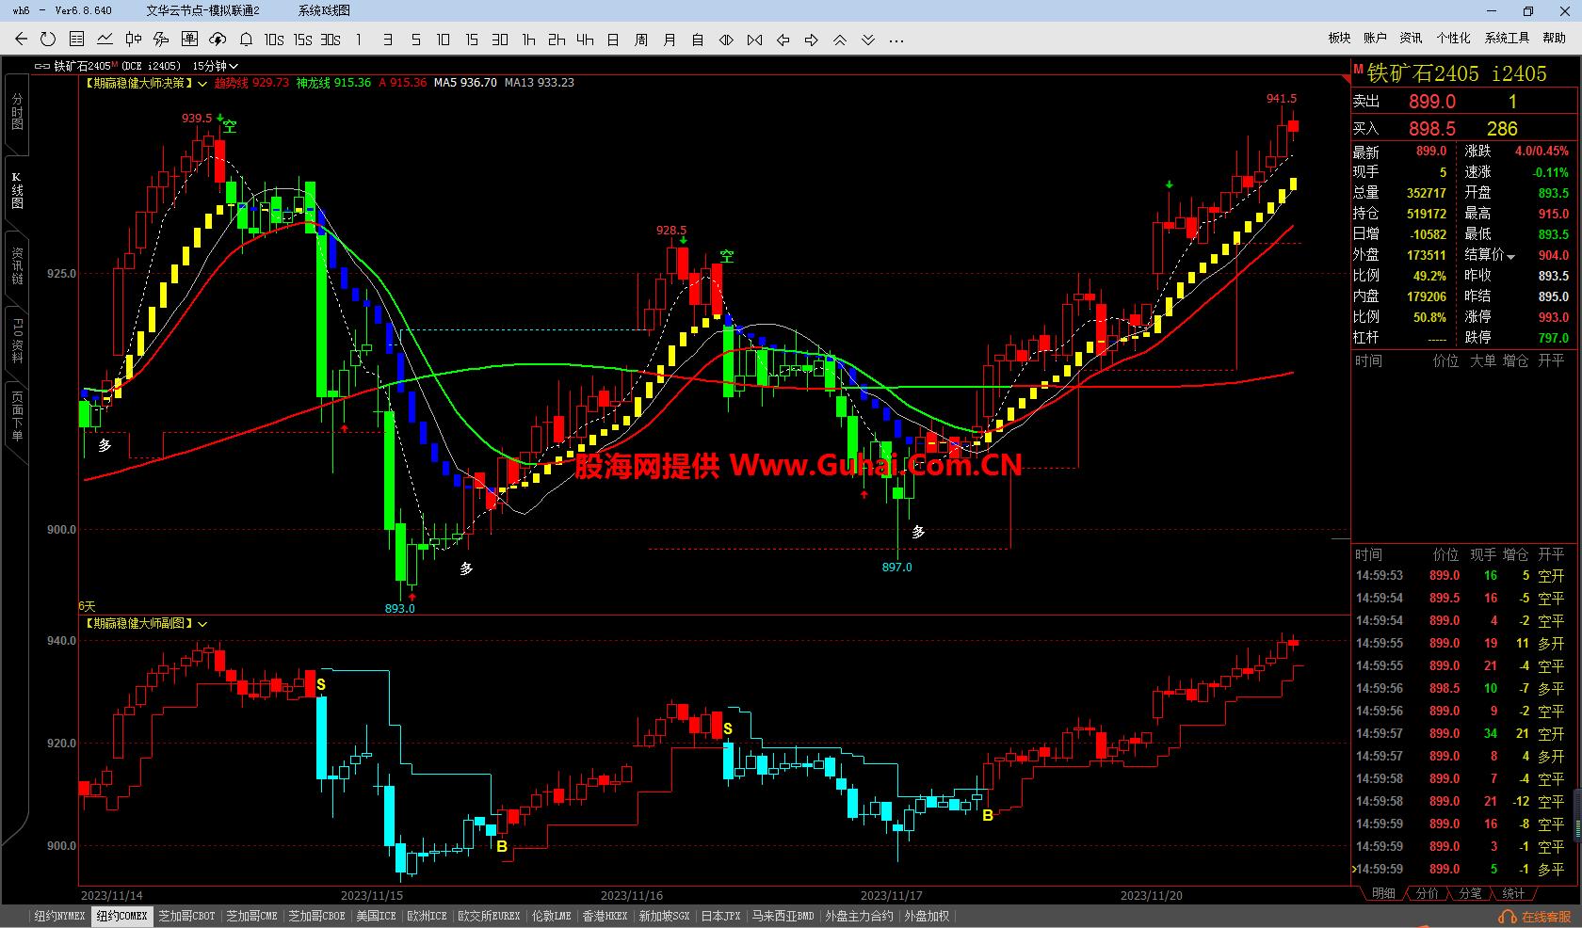This screenshot has width=1582, height=928.
Task: Click the double up chevron icon
Action: (x=840, y=40)
